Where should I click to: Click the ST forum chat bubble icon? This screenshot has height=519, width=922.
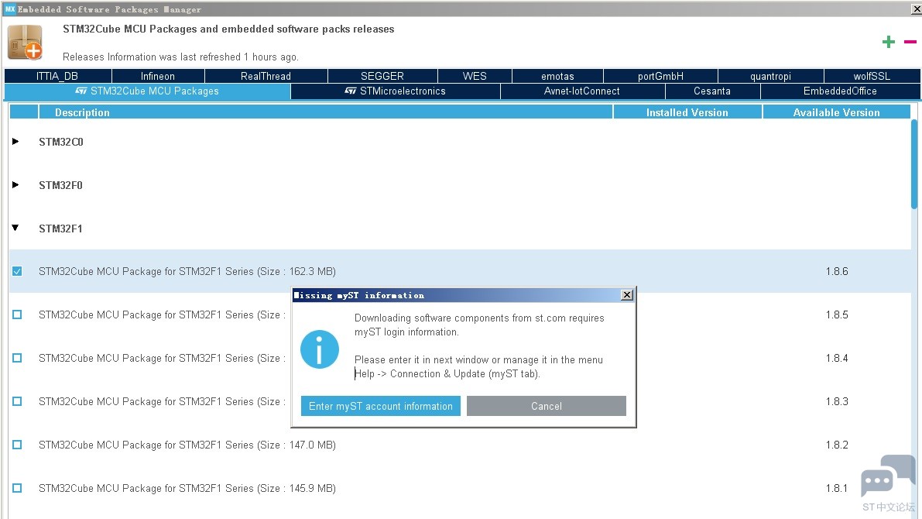(886, 475)
